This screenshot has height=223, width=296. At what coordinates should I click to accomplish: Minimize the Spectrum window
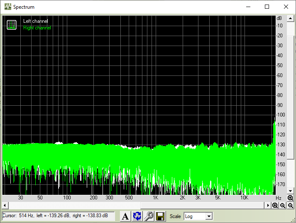click(248, 7)
